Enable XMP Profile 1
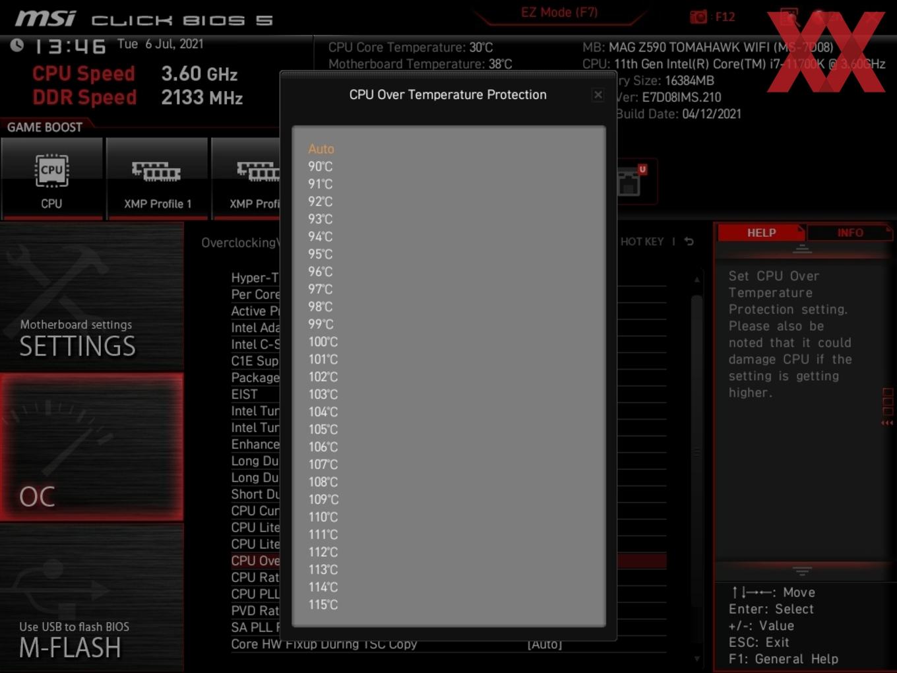This screenshot has width=897, height=673. (157, 178)
